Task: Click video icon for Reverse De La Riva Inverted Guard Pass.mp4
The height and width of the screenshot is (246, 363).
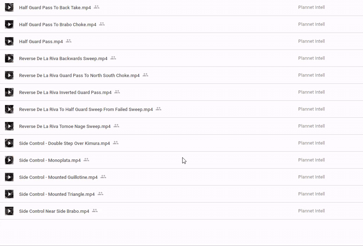Action: point(9,92)
